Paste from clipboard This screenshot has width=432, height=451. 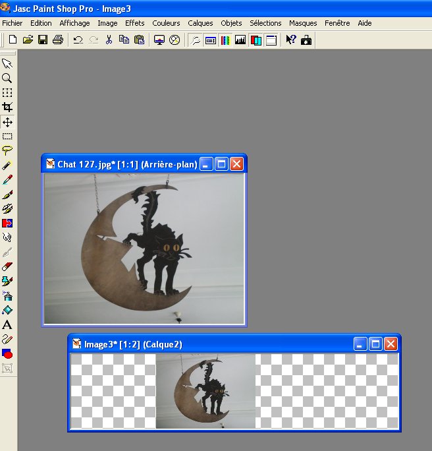click(140, 40)
